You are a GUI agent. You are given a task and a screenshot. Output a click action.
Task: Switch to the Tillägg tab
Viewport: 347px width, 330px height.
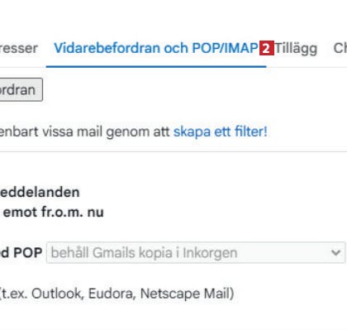click(x=296, y=49)
